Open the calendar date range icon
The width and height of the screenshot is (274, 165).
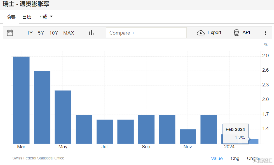point(10,33)
